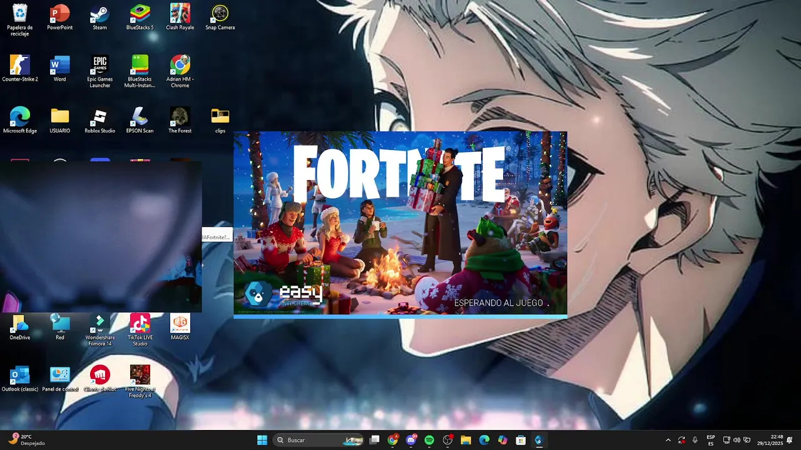The width and height of the screenshot is (801, 450).
Task: Open File Explorer from the taskbar
Action: (466, 440)
